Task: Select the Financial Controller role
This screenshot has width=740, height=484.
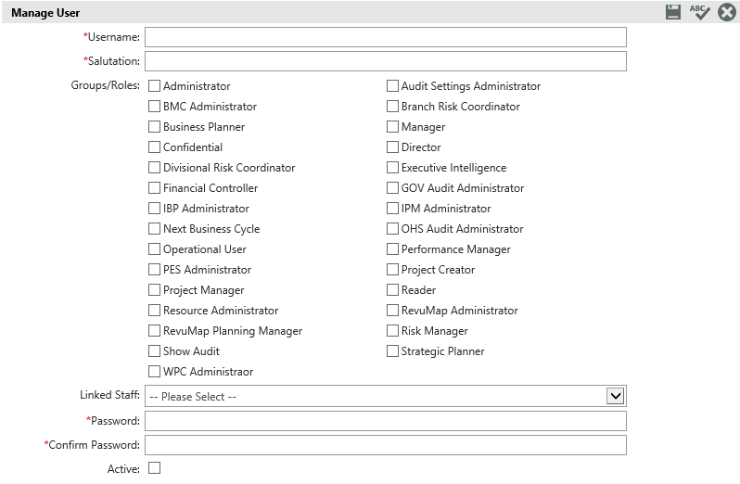Action: (155, 188)
